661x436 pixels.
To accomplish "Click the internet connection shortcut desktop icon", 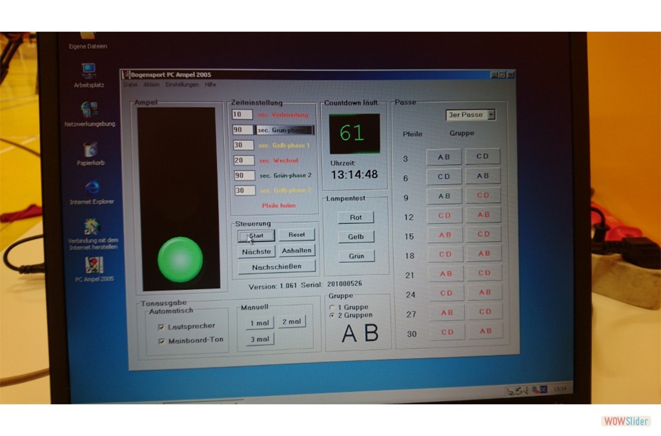I will [92, 227].
